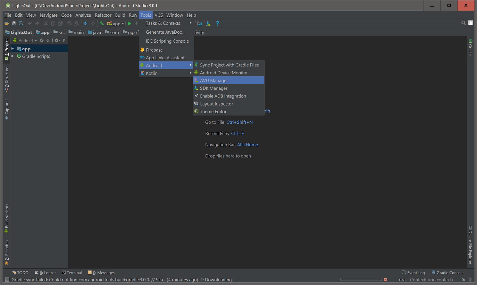Open App Links Assistant menu entry
The image size is (477, 285).
coord(166,58)
